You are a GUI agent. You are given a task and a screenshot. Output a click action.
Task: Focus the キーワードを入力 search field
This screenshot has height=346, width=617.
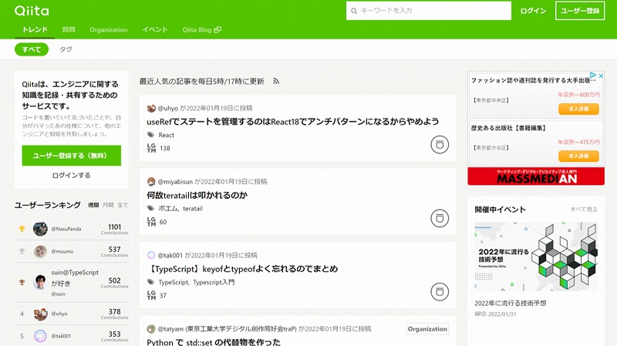(429, 11)
